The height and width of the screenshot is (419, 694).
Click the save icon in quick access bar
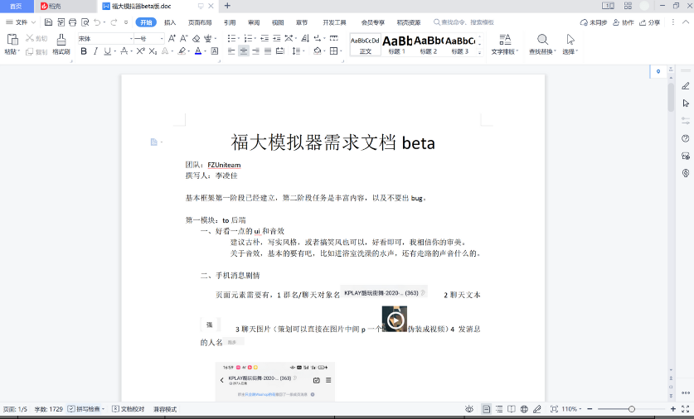[48, 22]
